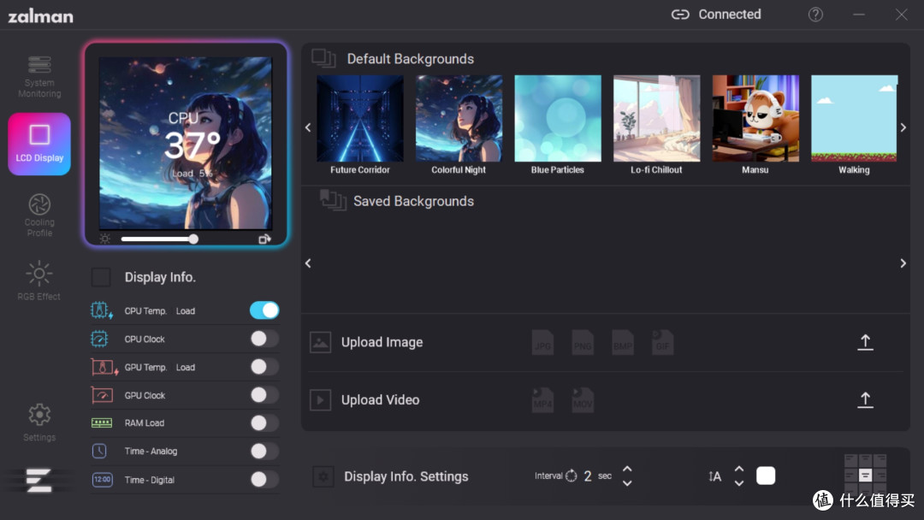Click the Interval refresh icon
This screenshot has width=924, height=520.
pos(572,476)
